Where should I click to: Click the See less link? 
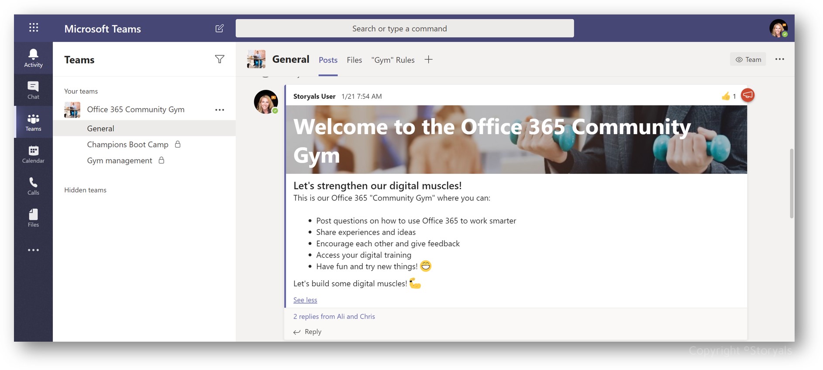click(x=305, y=300)
